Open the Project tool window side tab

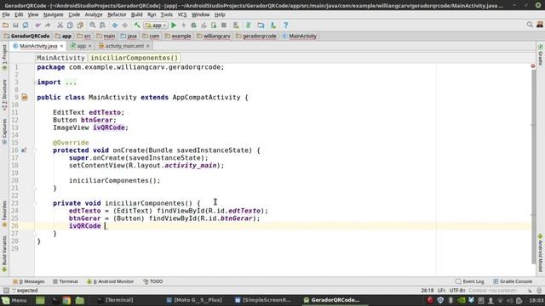tap(4, 57)
